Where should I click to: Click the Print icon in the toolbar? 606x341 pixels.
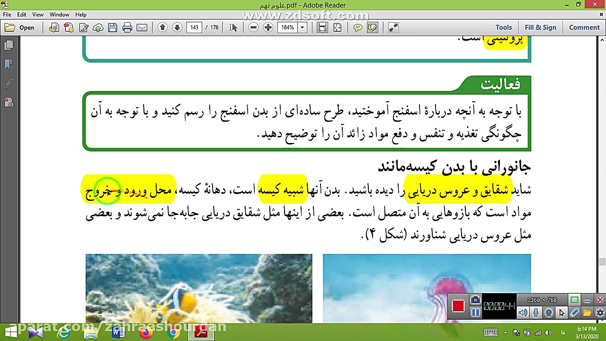[127, 27]
